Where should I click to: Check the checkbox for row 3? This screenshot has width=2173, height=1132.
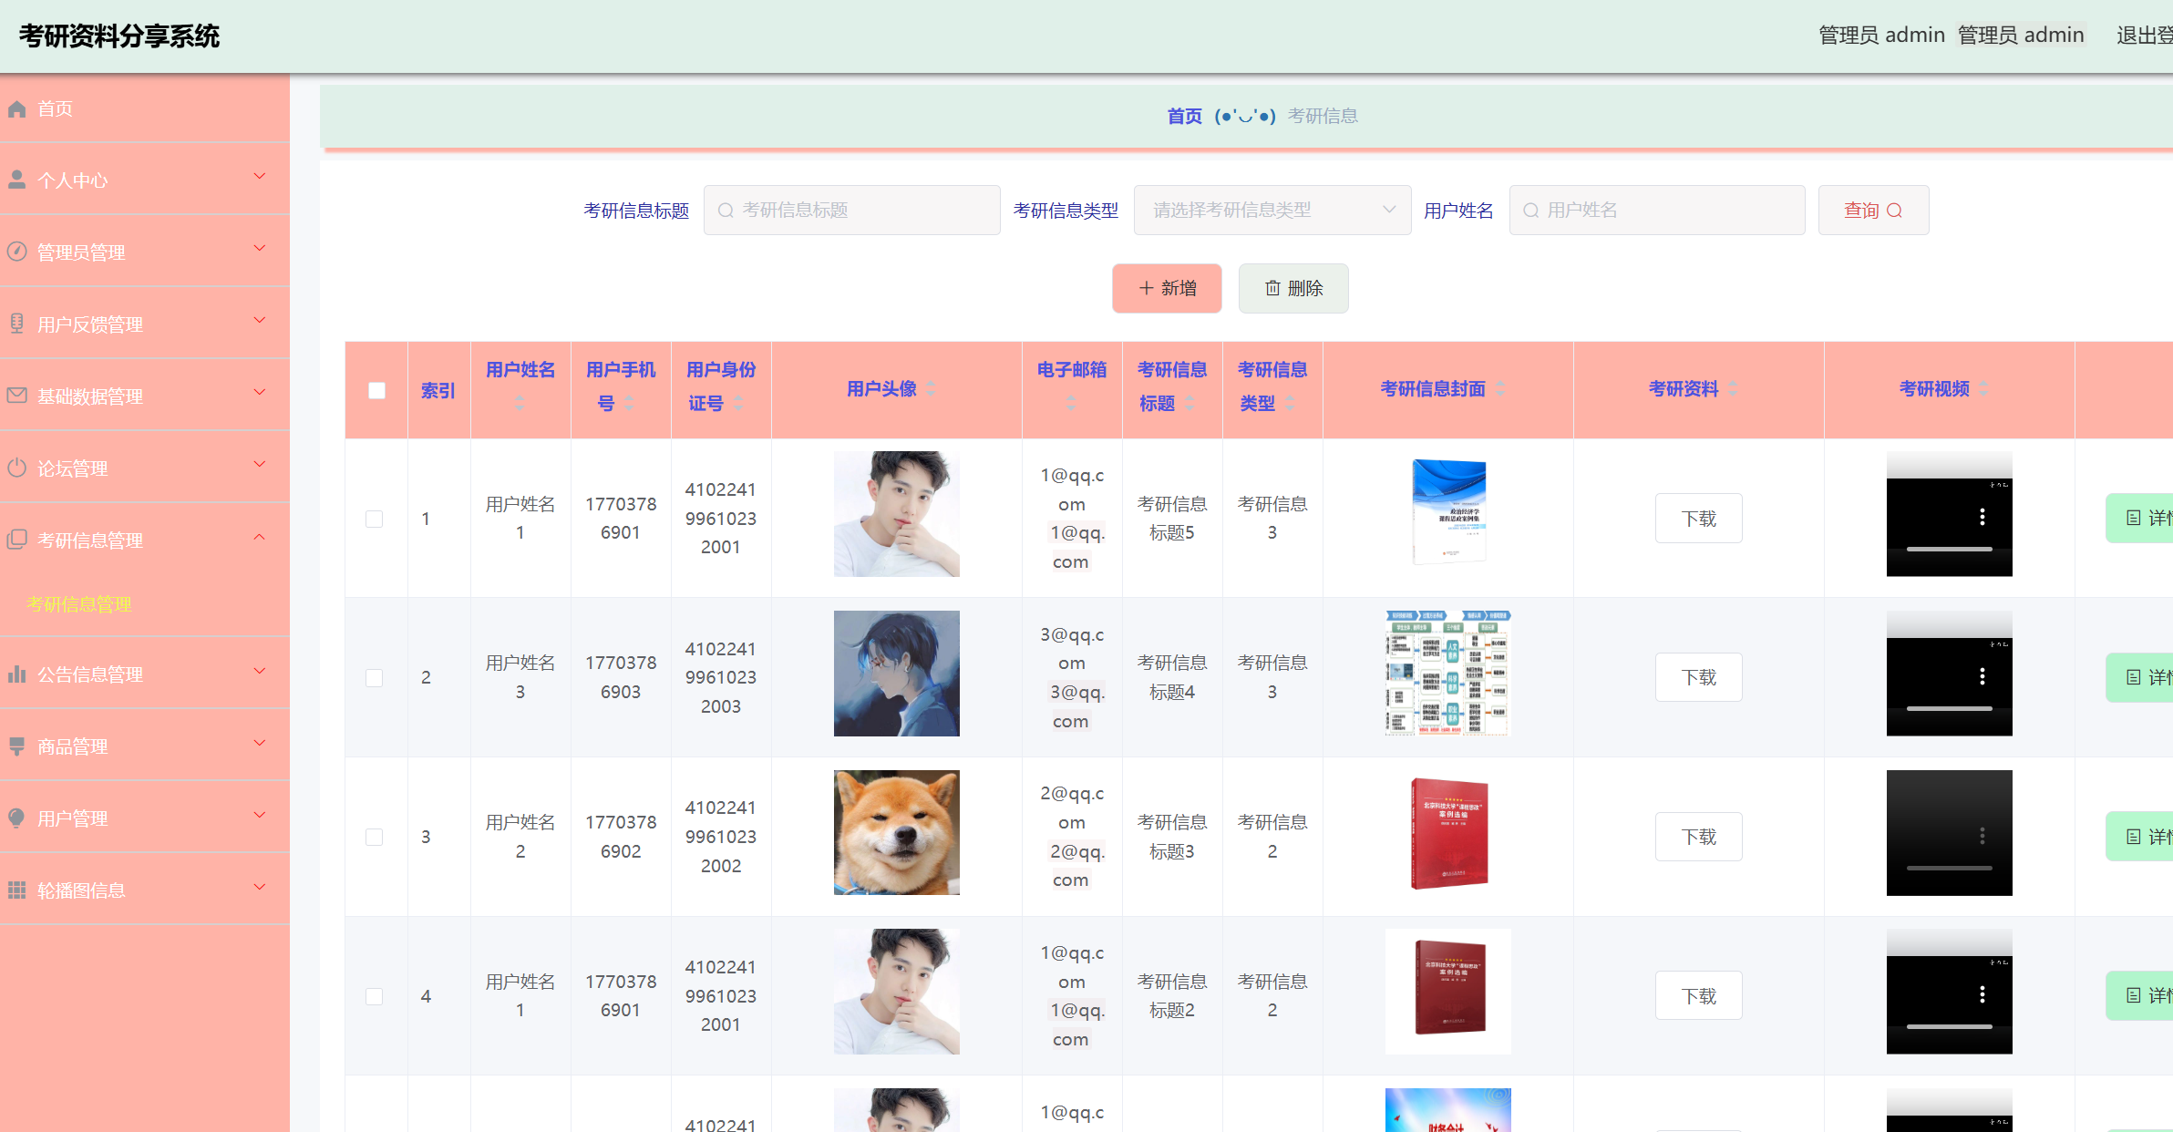coord(374,837)
